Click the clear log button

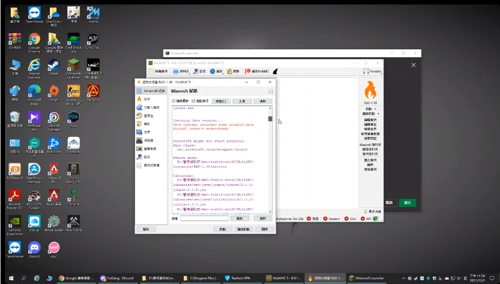coord(262,101)
